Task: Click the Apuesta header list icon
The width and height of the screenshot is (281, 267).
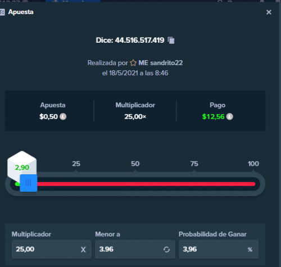Action: click(2, 12)
